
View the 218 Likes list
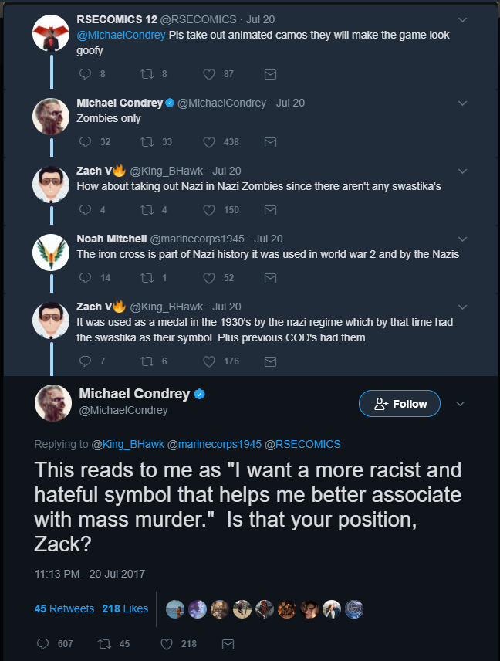[125, 608]
